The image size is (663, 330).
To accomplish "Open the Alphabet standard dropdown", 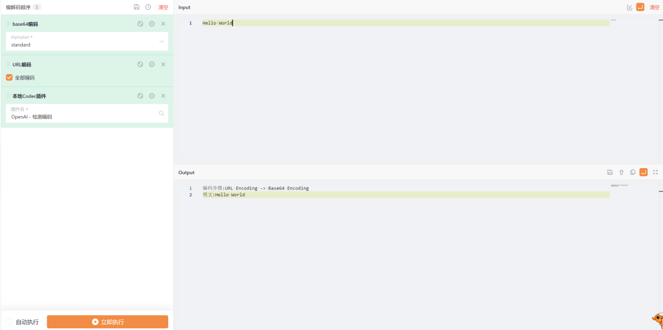I will click(87, 42).
